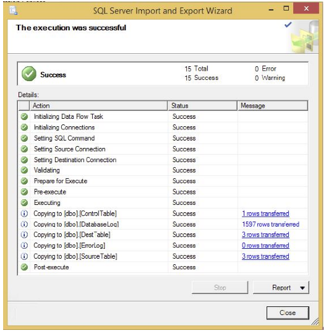Click info icon beside Copying to ControlTable
The image size is (326, 333).
24,214
